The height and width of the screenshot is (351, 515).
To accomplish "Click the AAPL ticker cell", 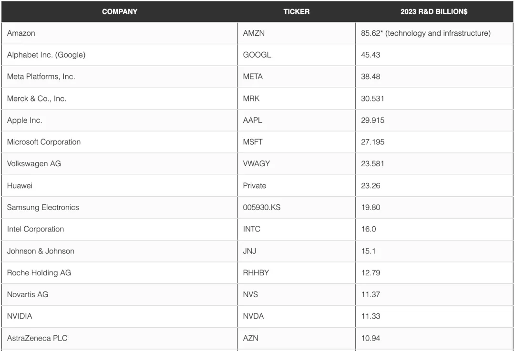I will (x=297, y=120).
